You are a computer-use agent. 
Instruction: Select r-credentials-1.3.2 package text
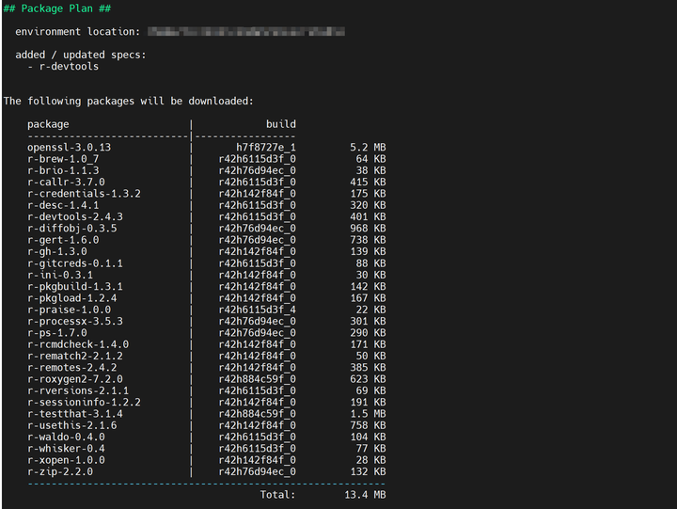click(85, 194)
